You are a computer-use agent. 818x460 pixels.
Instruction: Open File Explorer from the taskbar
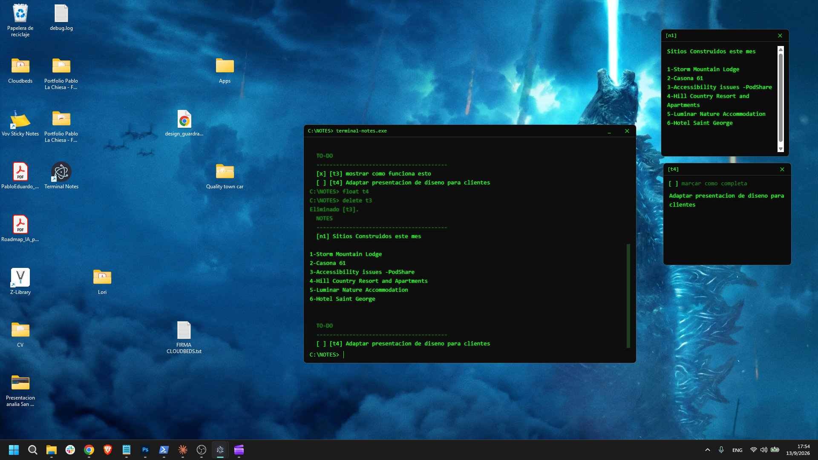51,450
